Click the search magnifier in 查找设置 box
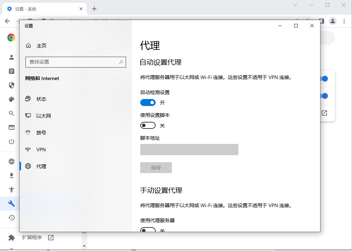 tap(121, 62)
